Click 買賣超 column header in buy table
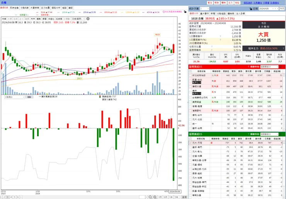Image resolution: width=286 pixels, height=199 pixels. click(226, 71)
